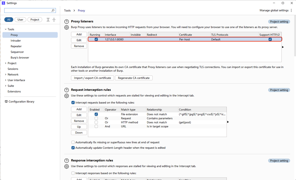Open help for Response interception rules

[x=66, y=160]
